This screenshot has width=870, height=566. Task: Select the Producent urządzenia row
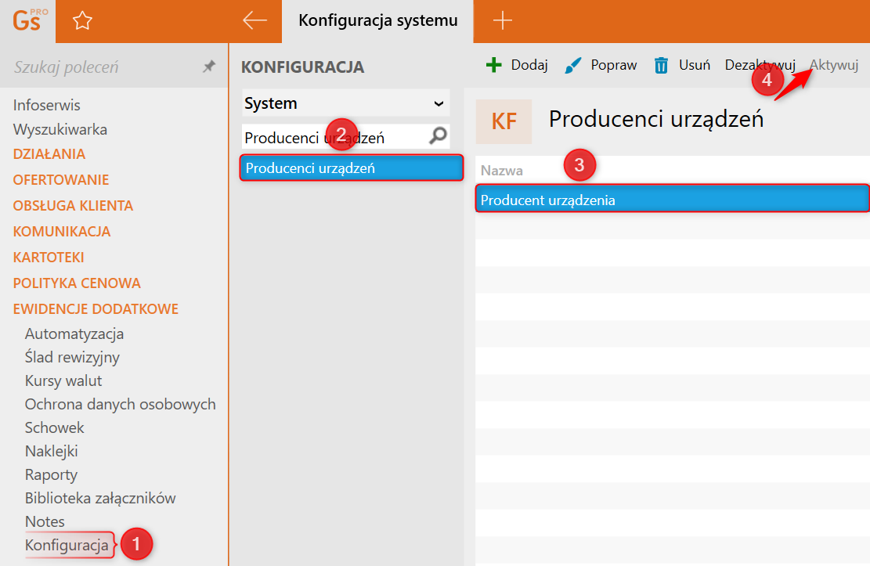point(672,200)
